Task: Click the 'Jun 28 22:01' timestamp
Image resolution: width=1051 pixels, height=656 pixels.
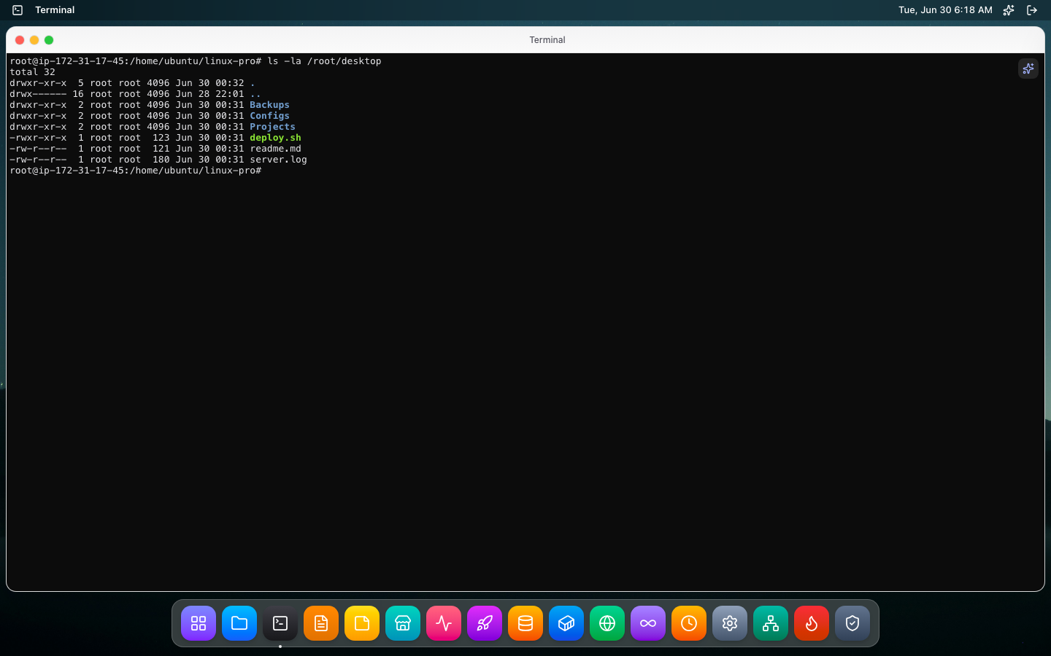Action: pyautogui.click(x=209, y=94)
